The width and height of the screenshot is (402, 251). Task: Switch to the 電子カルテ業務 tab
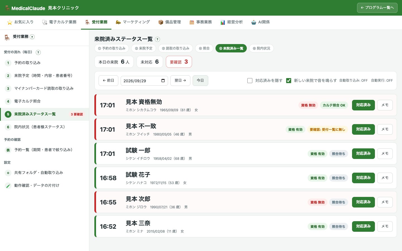coord(59,22)
